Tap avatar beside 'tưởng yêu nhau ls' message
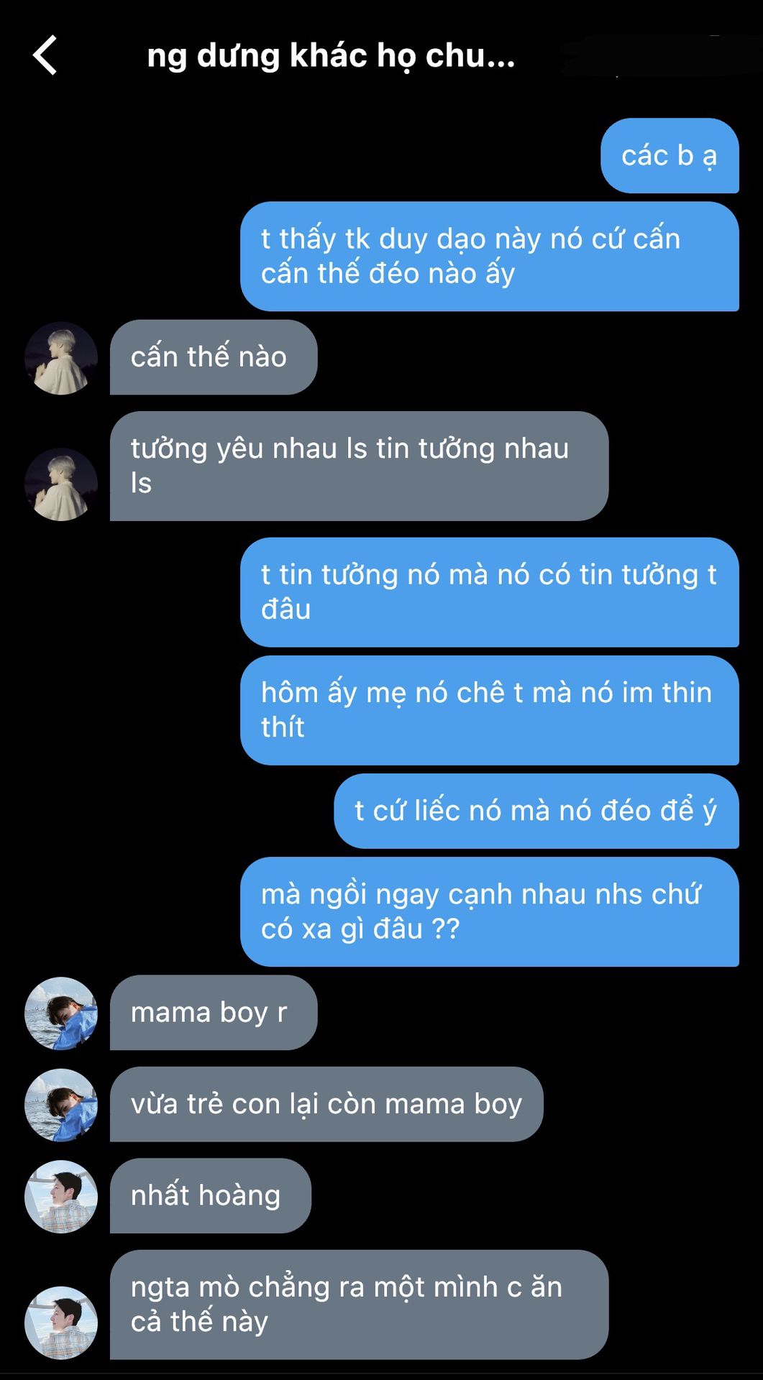This screenshot has width=763, height=1380. click(x=61, y=484)
